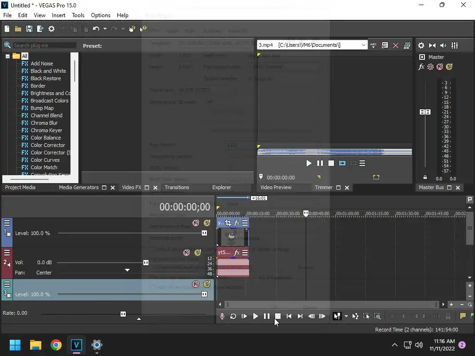475x356 pixels.
Task: Open edit tool dropdown arrow
Action: point(346,316)
